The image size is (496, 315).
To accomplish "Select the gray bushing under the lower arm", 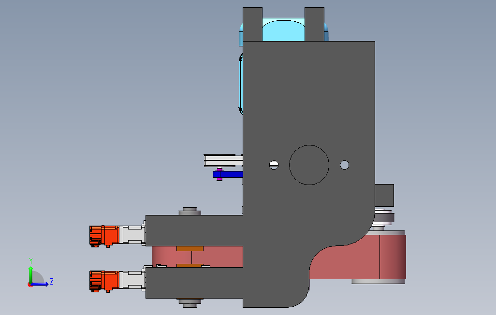I will coord(190,303).
